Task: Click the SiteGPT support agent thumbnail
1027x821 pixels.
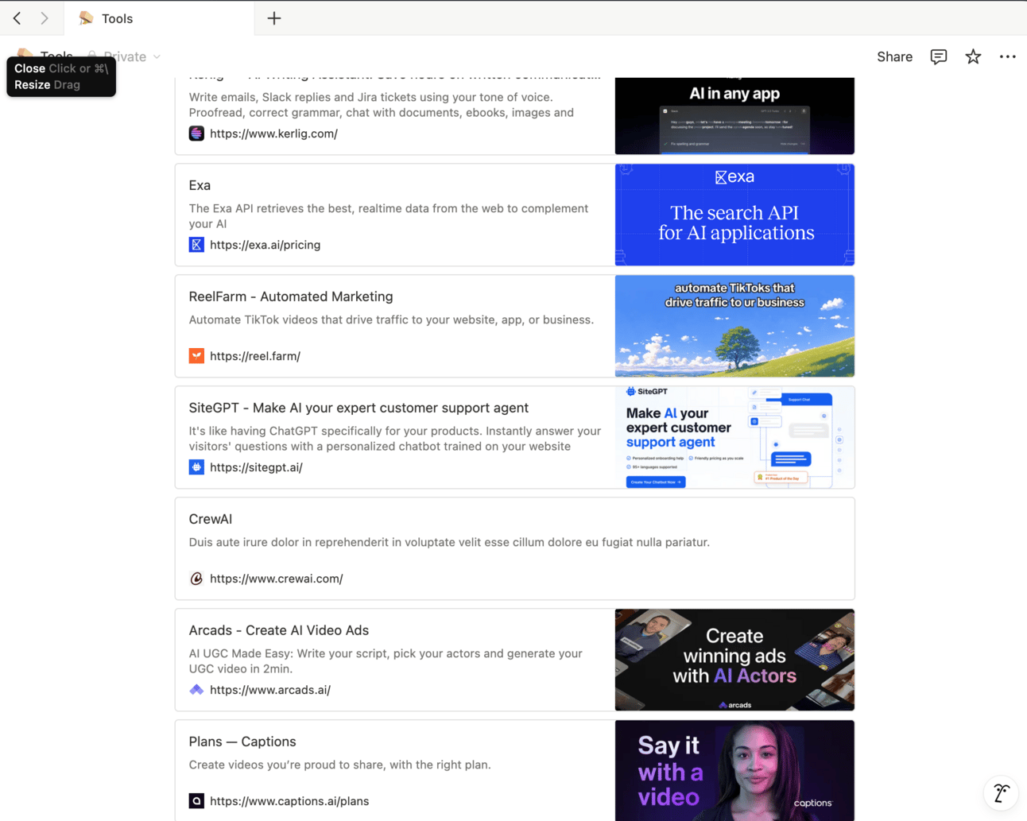Action: point(734,437)
